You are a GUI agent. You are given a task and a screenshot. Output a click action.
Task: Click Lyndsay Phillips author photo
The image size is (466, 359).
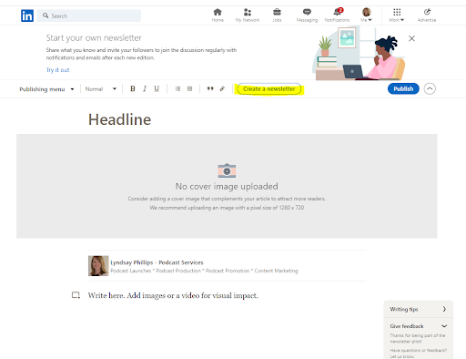point(98,266)
